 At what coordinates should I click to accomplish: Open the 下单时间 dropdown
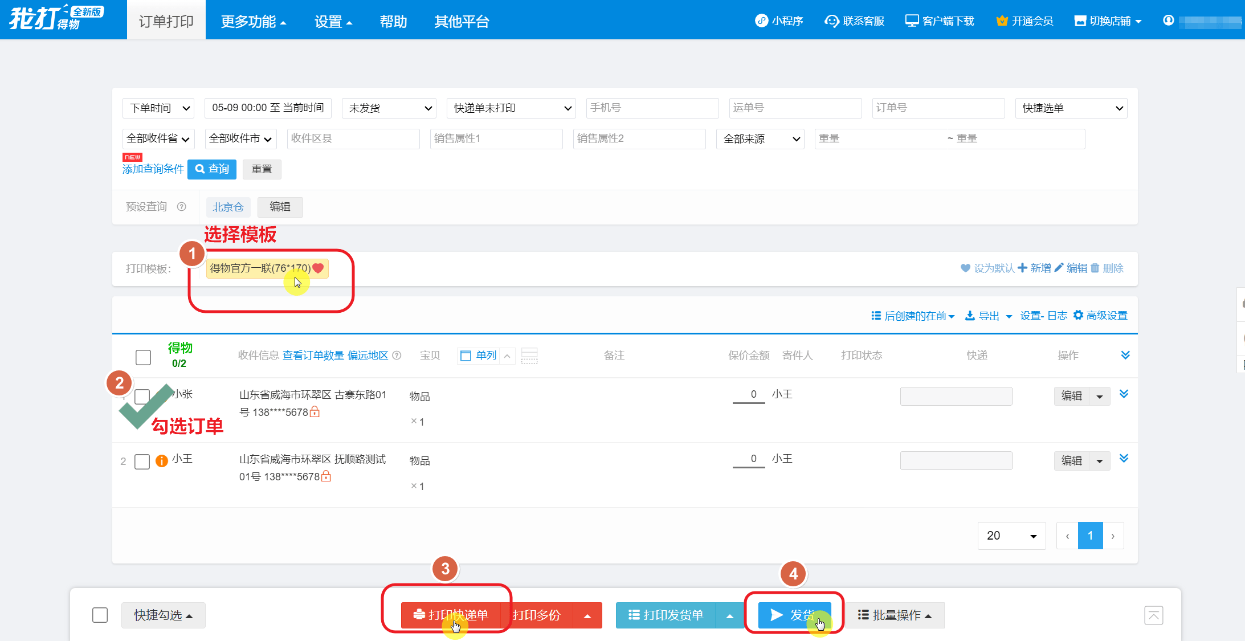(x=158, y=108)
